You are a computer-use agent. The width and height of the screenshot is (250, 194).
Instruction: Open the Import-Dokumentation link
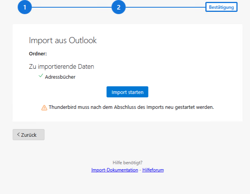click(114, 170)
